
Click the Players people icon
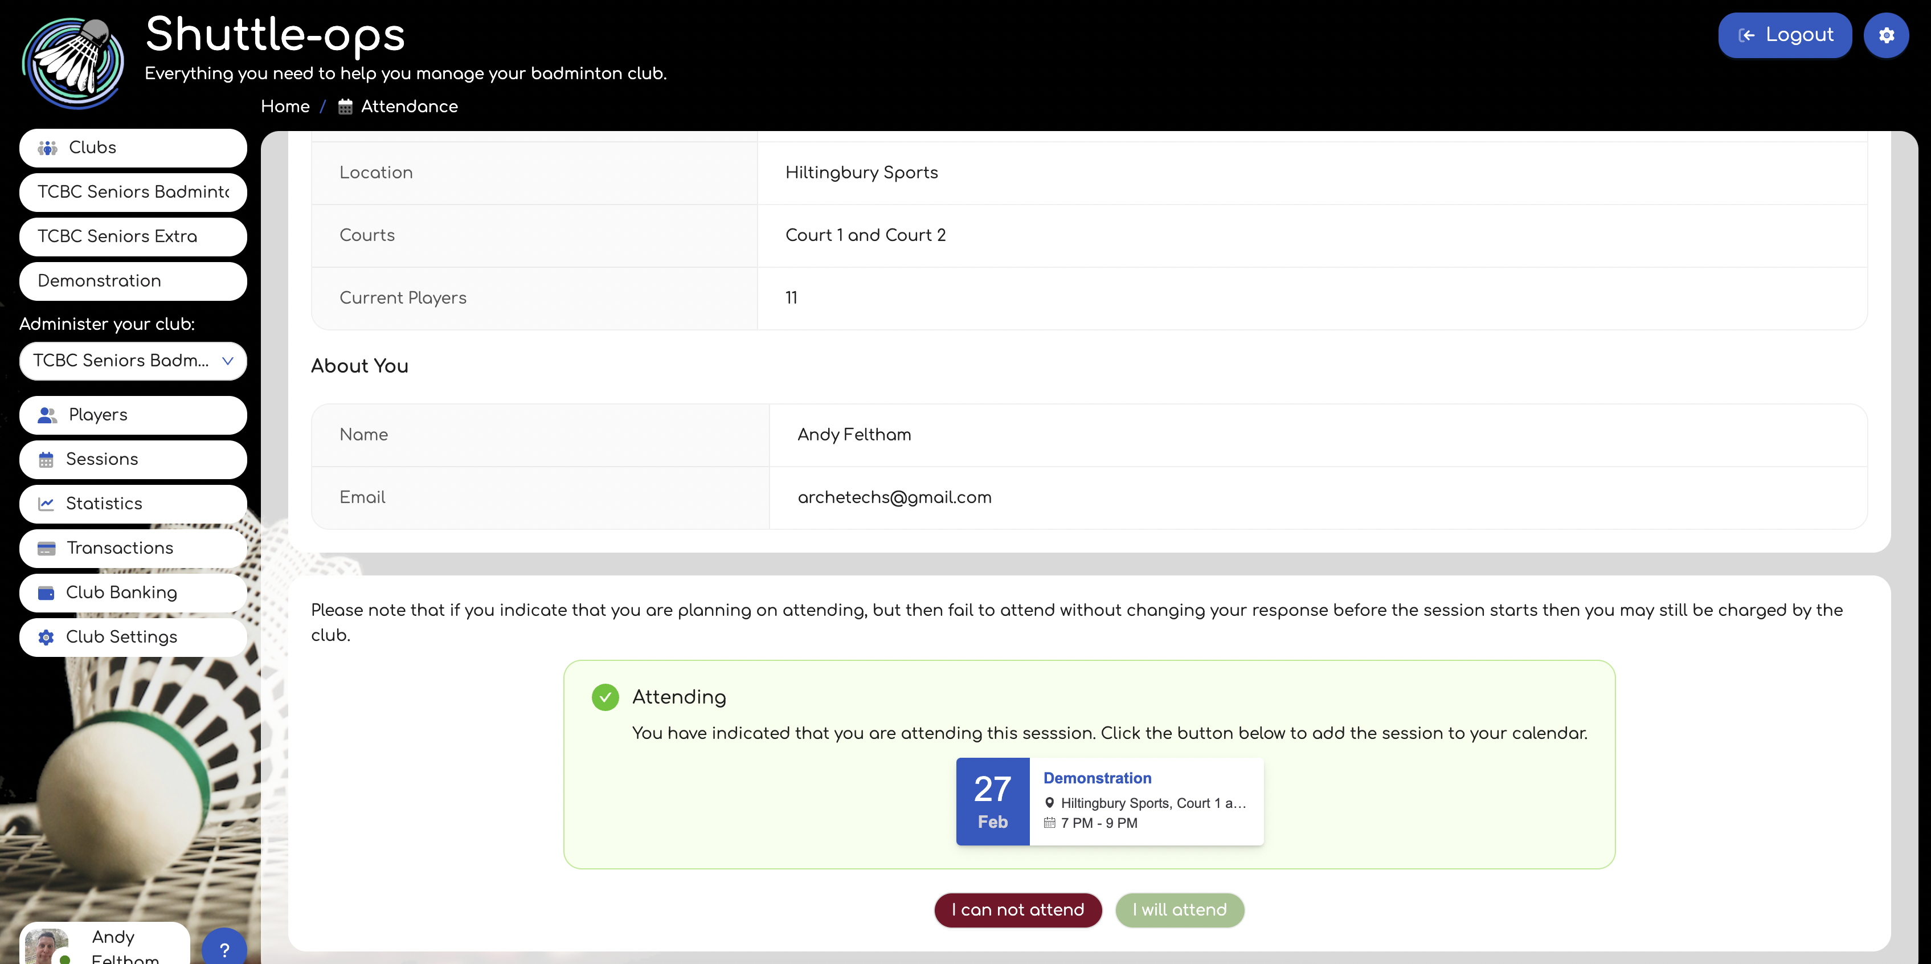(47, 415)
